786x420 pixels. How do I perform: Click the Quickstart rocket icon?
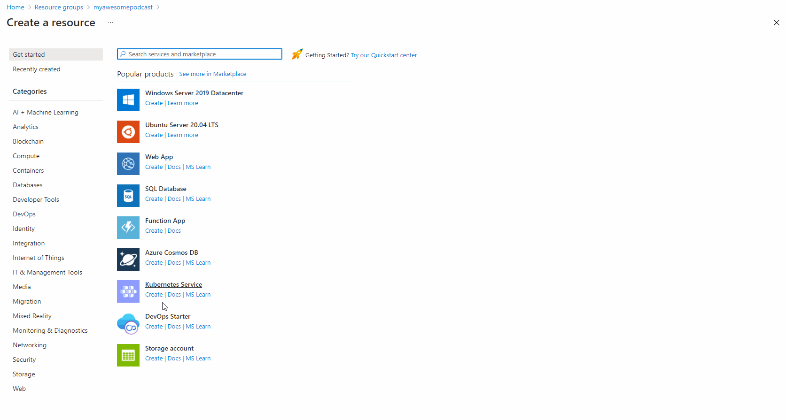click(x=297, y=54)
